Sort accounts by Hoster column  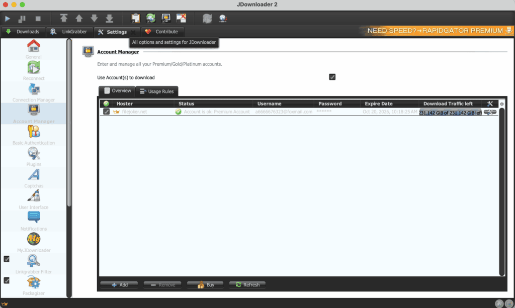[143, 104]
